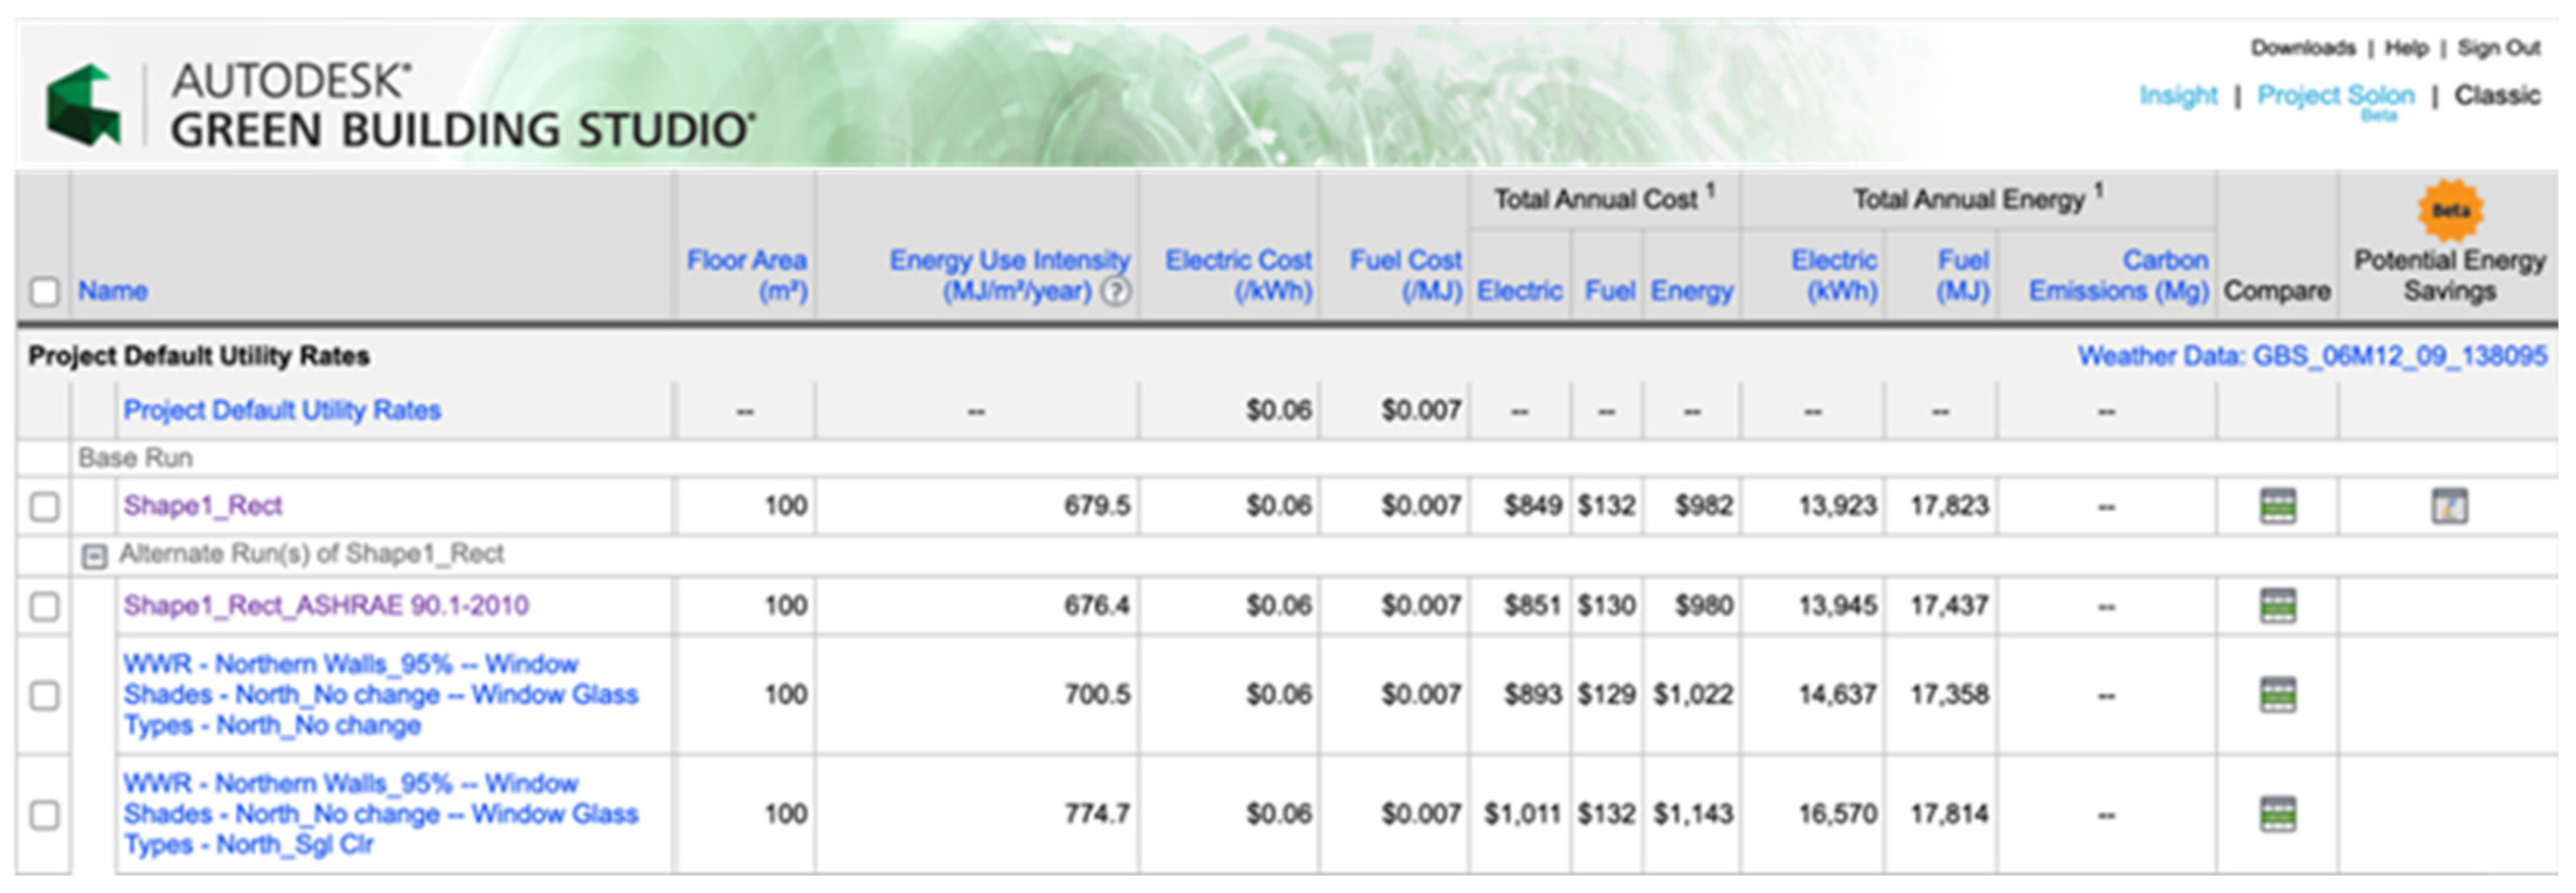This screenshot has width=2576, height=893.
Task: Open Compare icon for Shape1_Rect run
Action: (2277, 506)
